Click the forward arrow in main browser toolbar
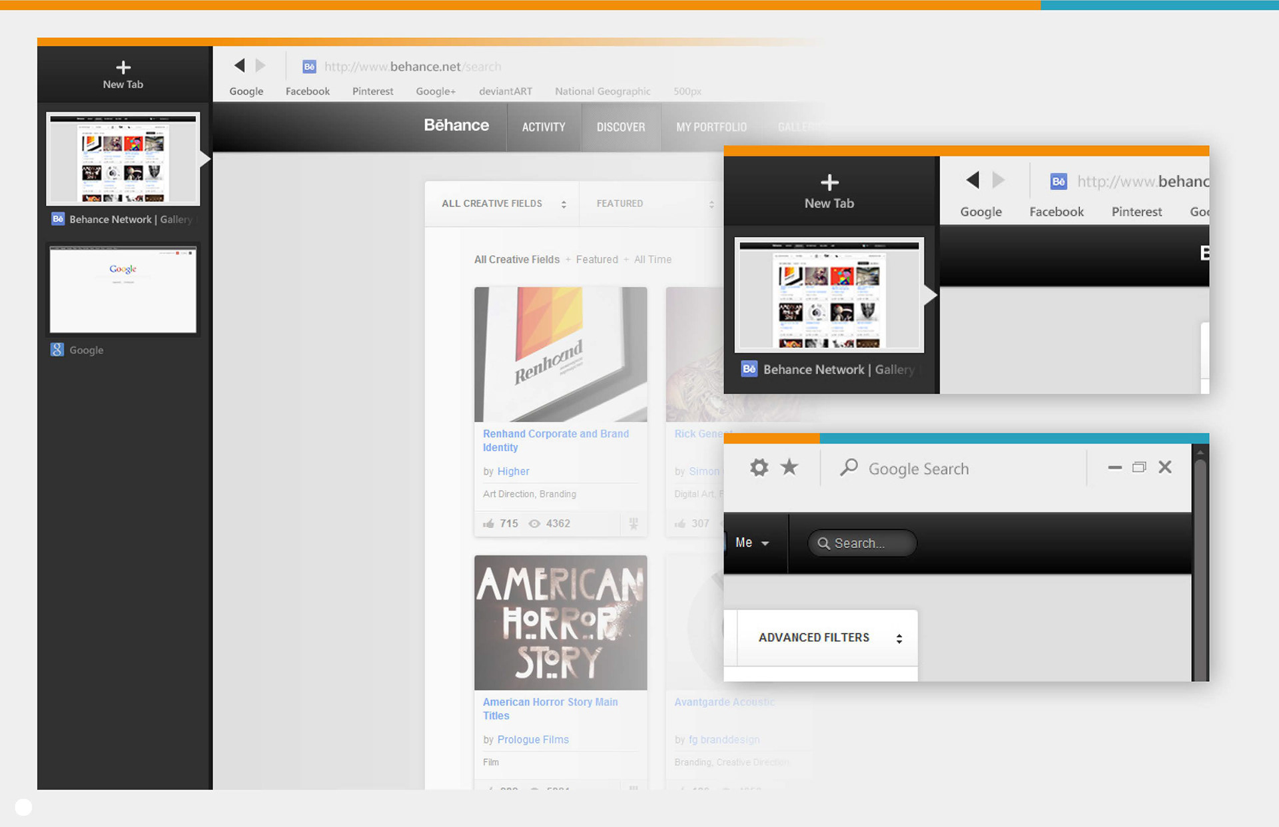 260,65
